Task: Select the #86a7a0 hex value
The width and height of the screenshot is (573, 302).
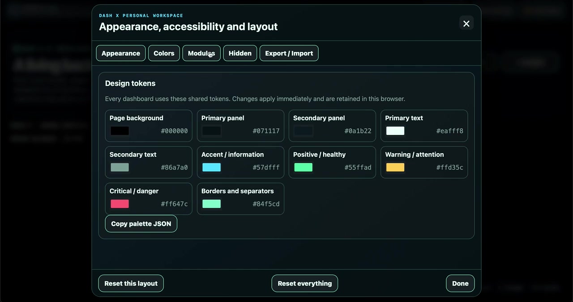Action: click(x=174, y=168)
